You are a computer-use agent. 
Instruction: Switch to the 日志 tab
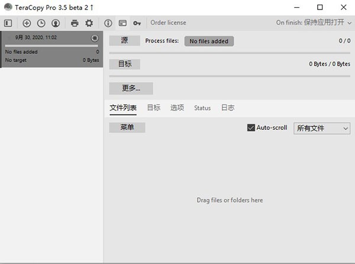coord(228,108)
